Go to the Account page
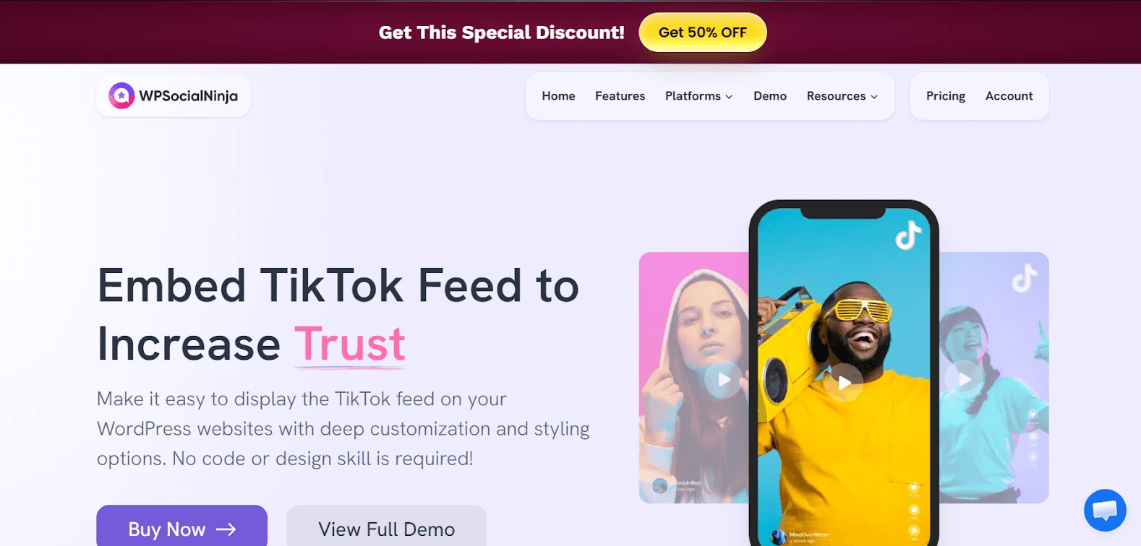The image size is (1141, 546). click(x=1009, y=96)
